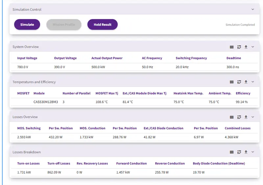This screenshot has height=185, width=263.
Task: Click the transpose icon in Losses Overview
Action: pyautogui.click(x=239, y=117)
